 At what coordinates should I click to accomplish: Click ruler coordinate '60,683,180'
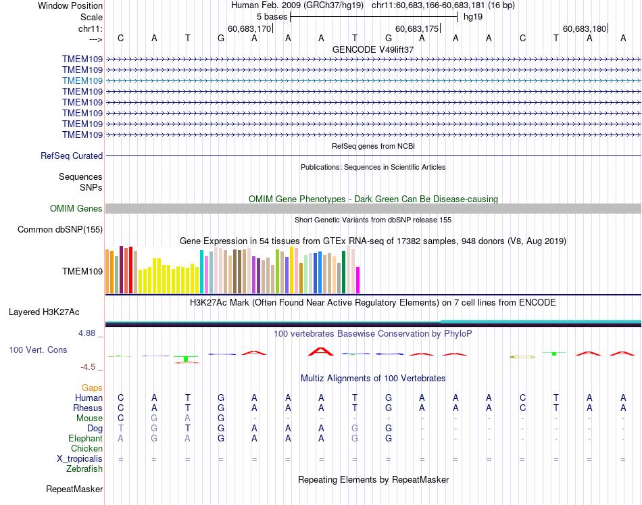click(x=585, y=28)
